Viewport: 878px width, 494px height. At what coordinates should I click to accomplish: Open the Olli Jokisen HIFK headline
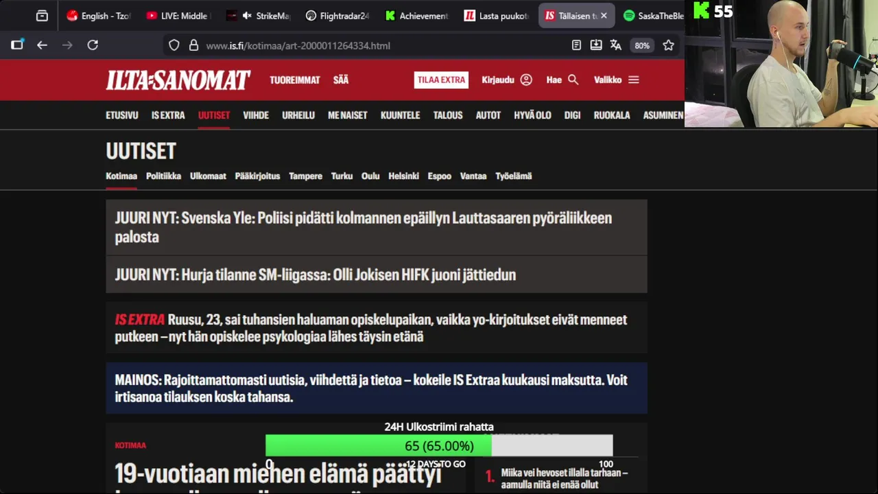click(x=377, y=274)
